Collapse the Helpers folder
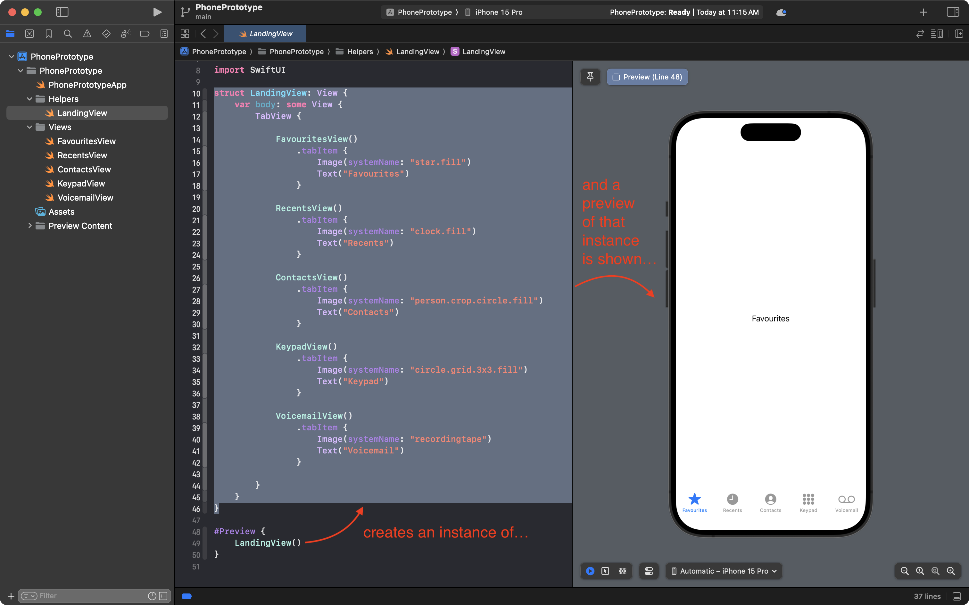 point(29,99)
